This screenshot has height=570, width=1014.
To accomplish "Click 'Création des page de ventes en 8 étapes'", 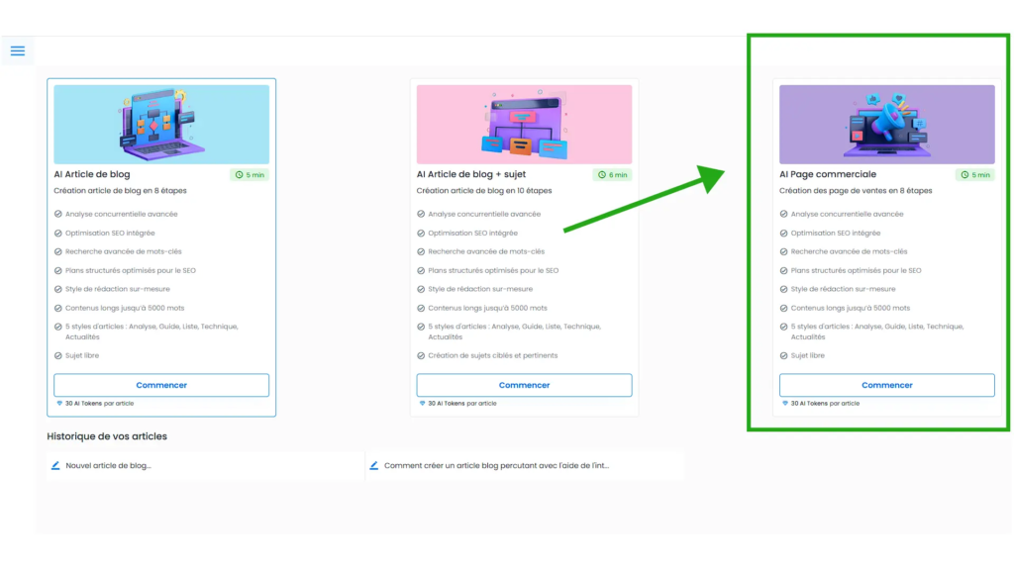I will point(856,191).
